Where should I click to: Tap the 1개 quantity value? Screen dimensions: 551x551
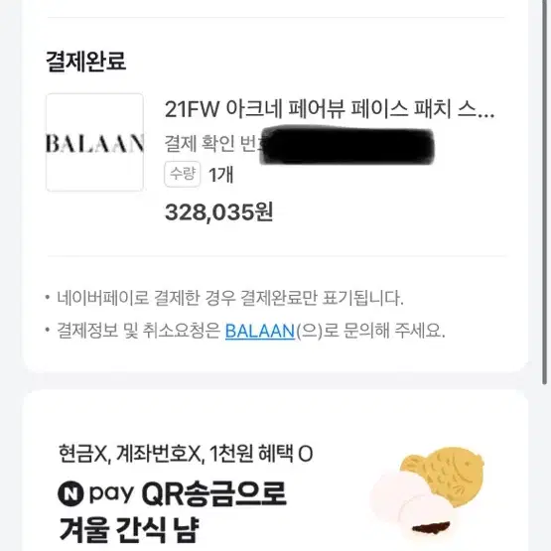(x=221, y=175)
